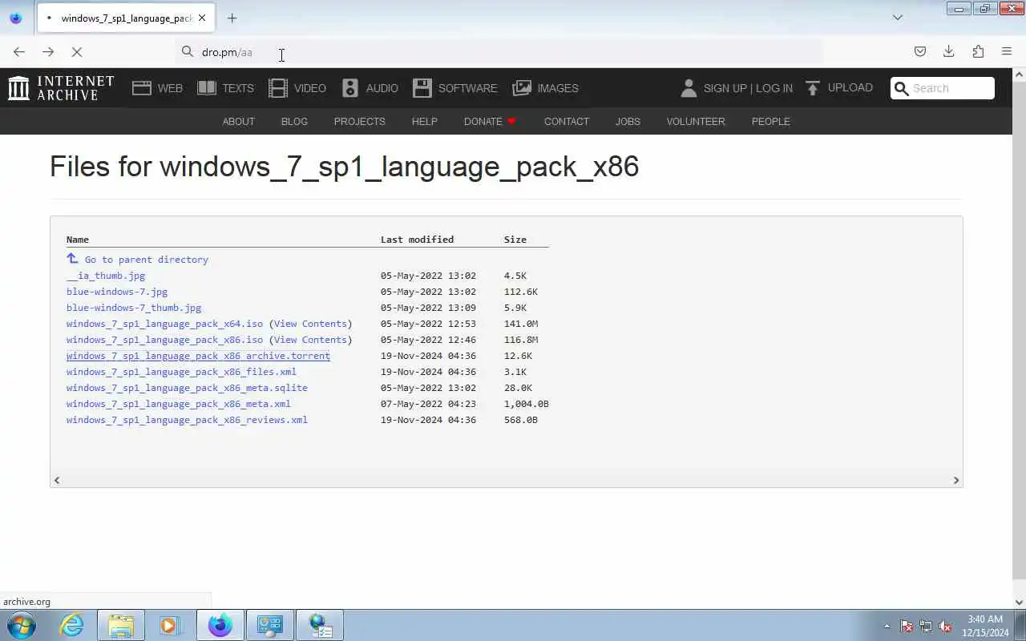Open Windows Media Player from taskbar
The width and height of the screenshot is (1026, 641).
(169, 625)
